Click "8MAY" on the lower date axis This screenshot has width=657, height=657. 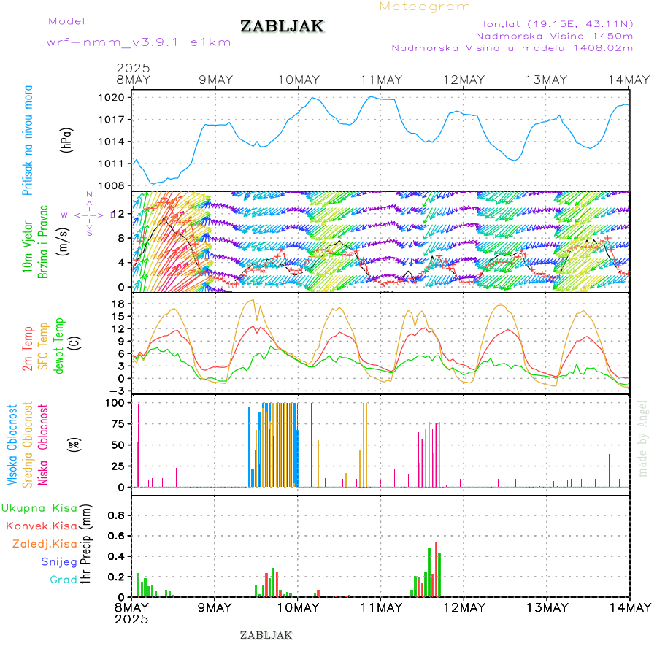coord(131,607)
